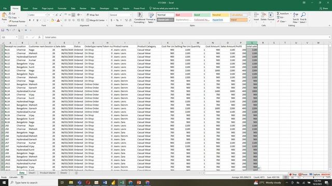Switch to the Product Master sheet tab
Image resolution: width=332 pixels, height=186 pixels.
pyautogui.click(x=48, y=173)
